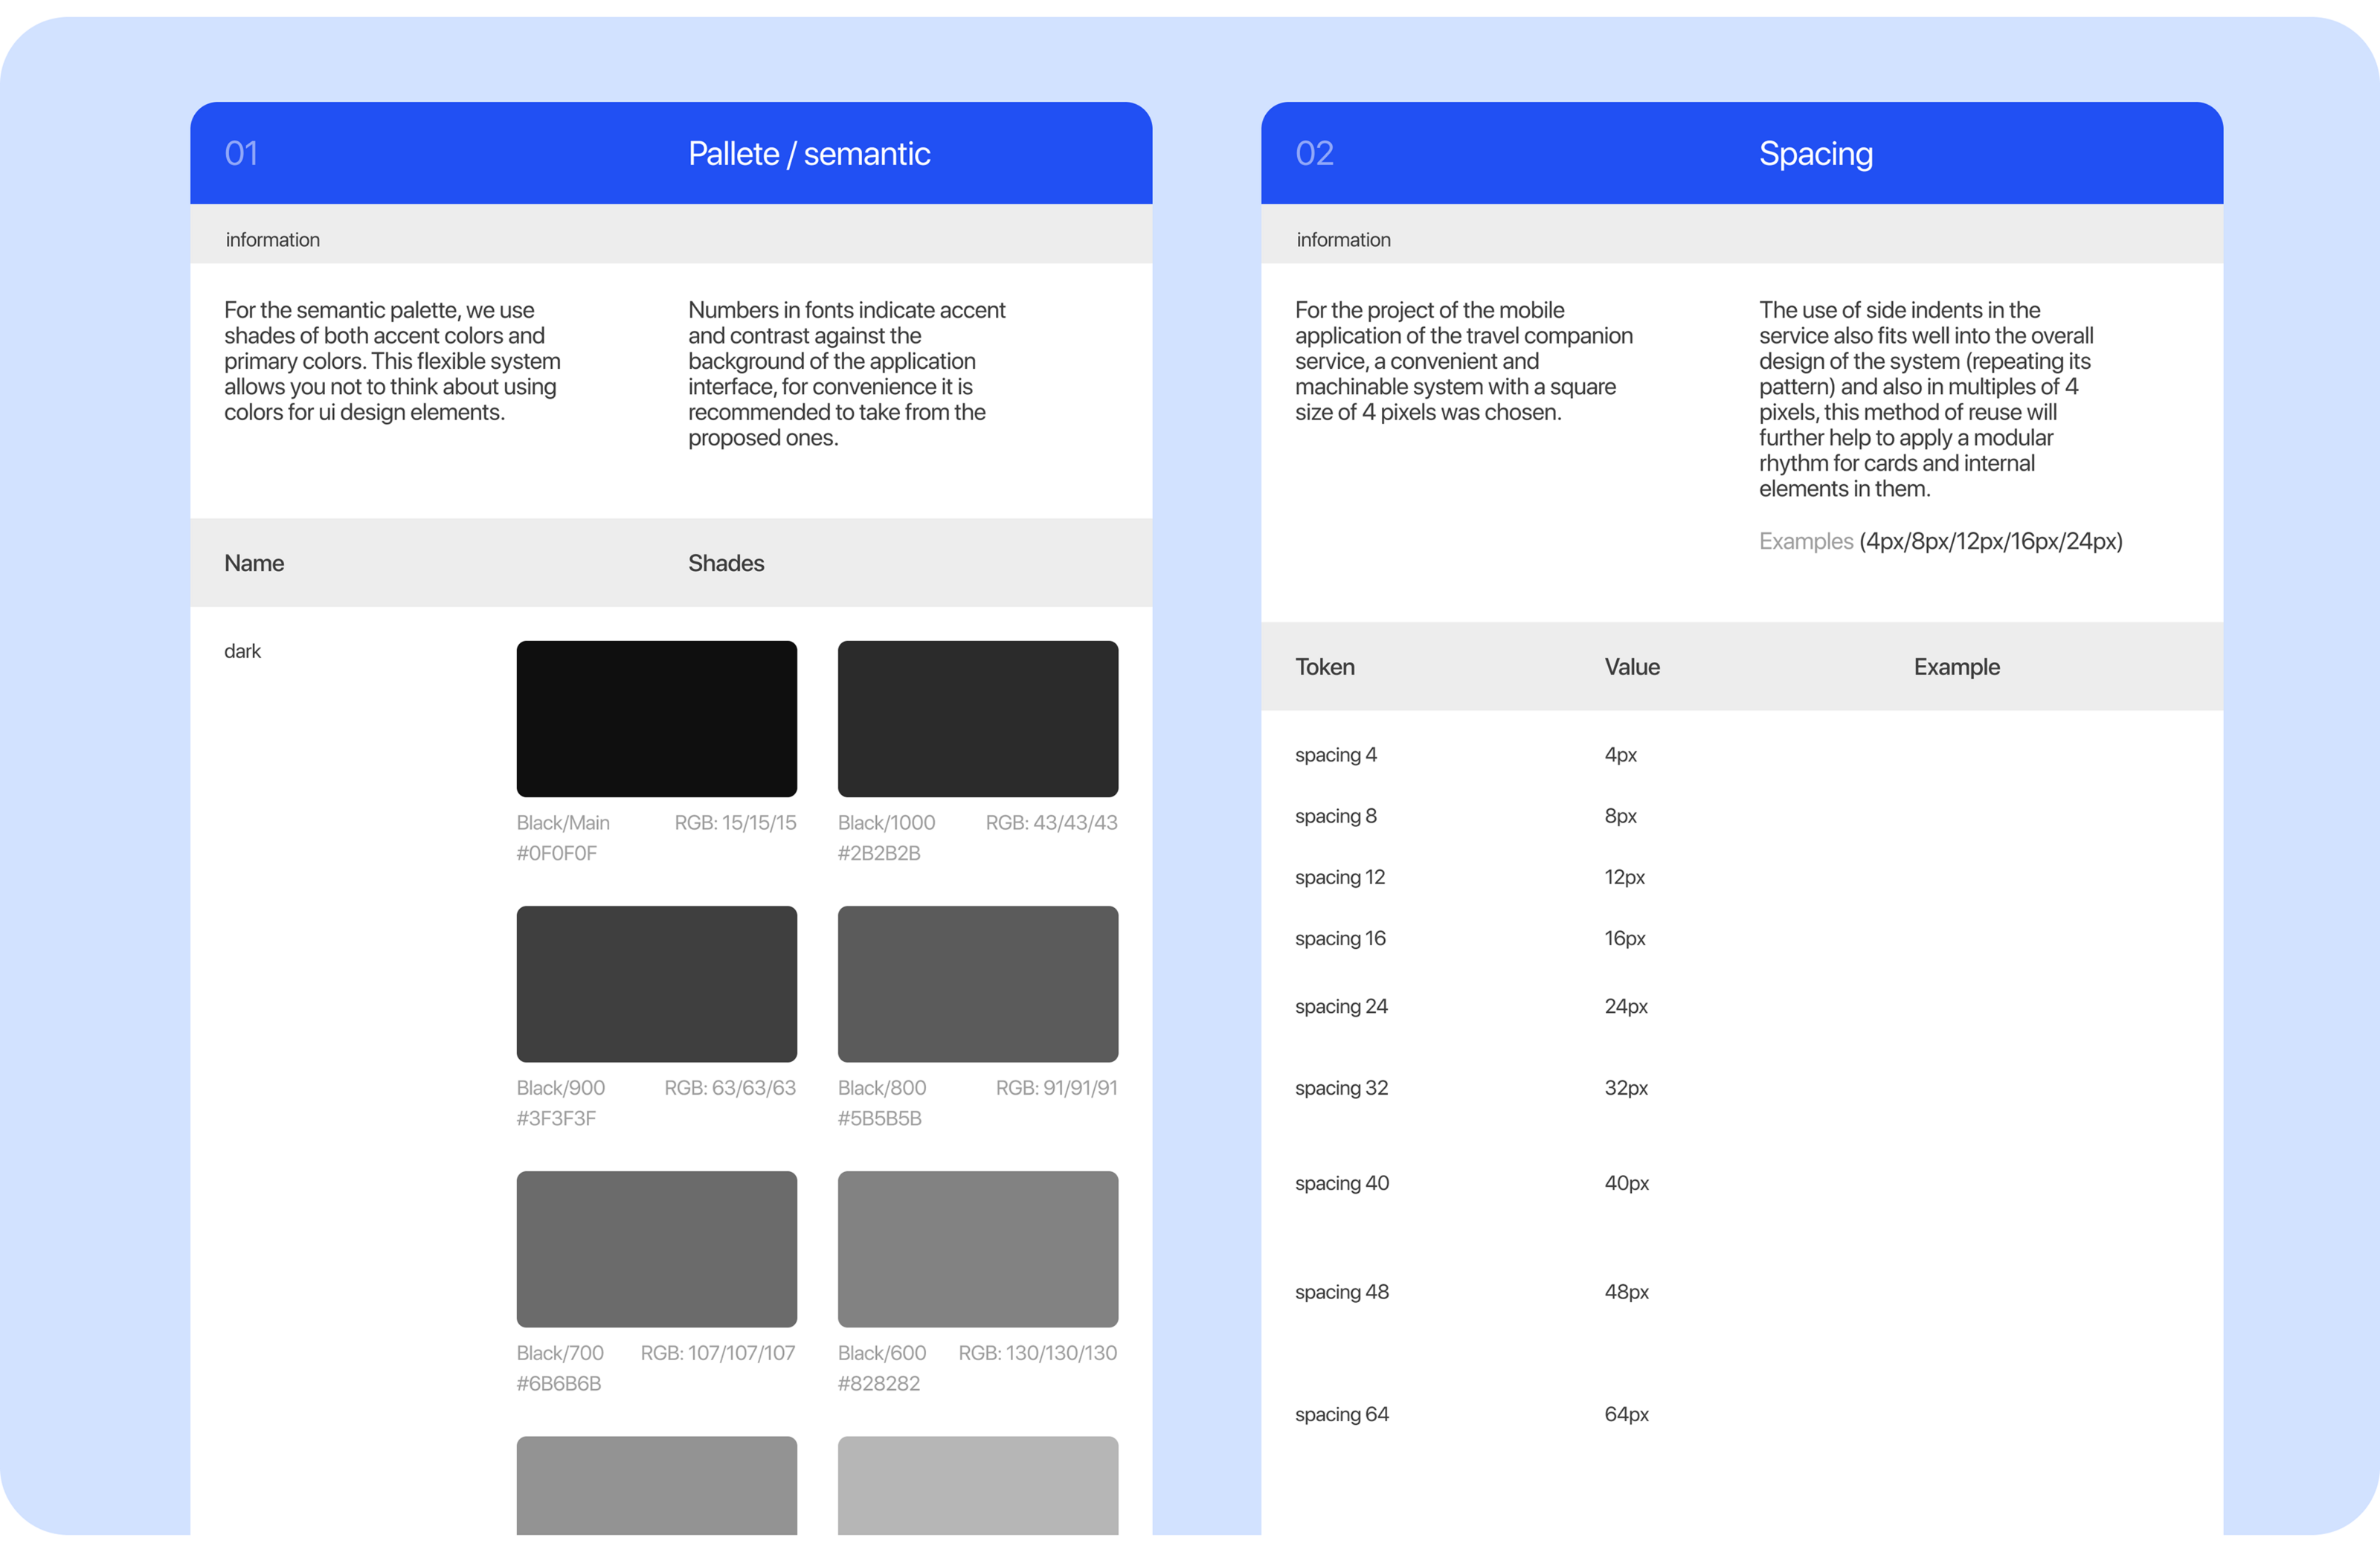Click the dark palette name label

(242, 651)
